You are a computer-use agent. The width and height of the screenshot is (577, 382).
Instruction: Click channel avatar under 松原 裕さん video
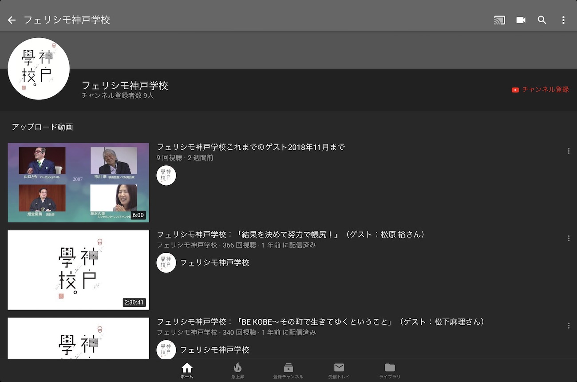(x=166, y=263)
